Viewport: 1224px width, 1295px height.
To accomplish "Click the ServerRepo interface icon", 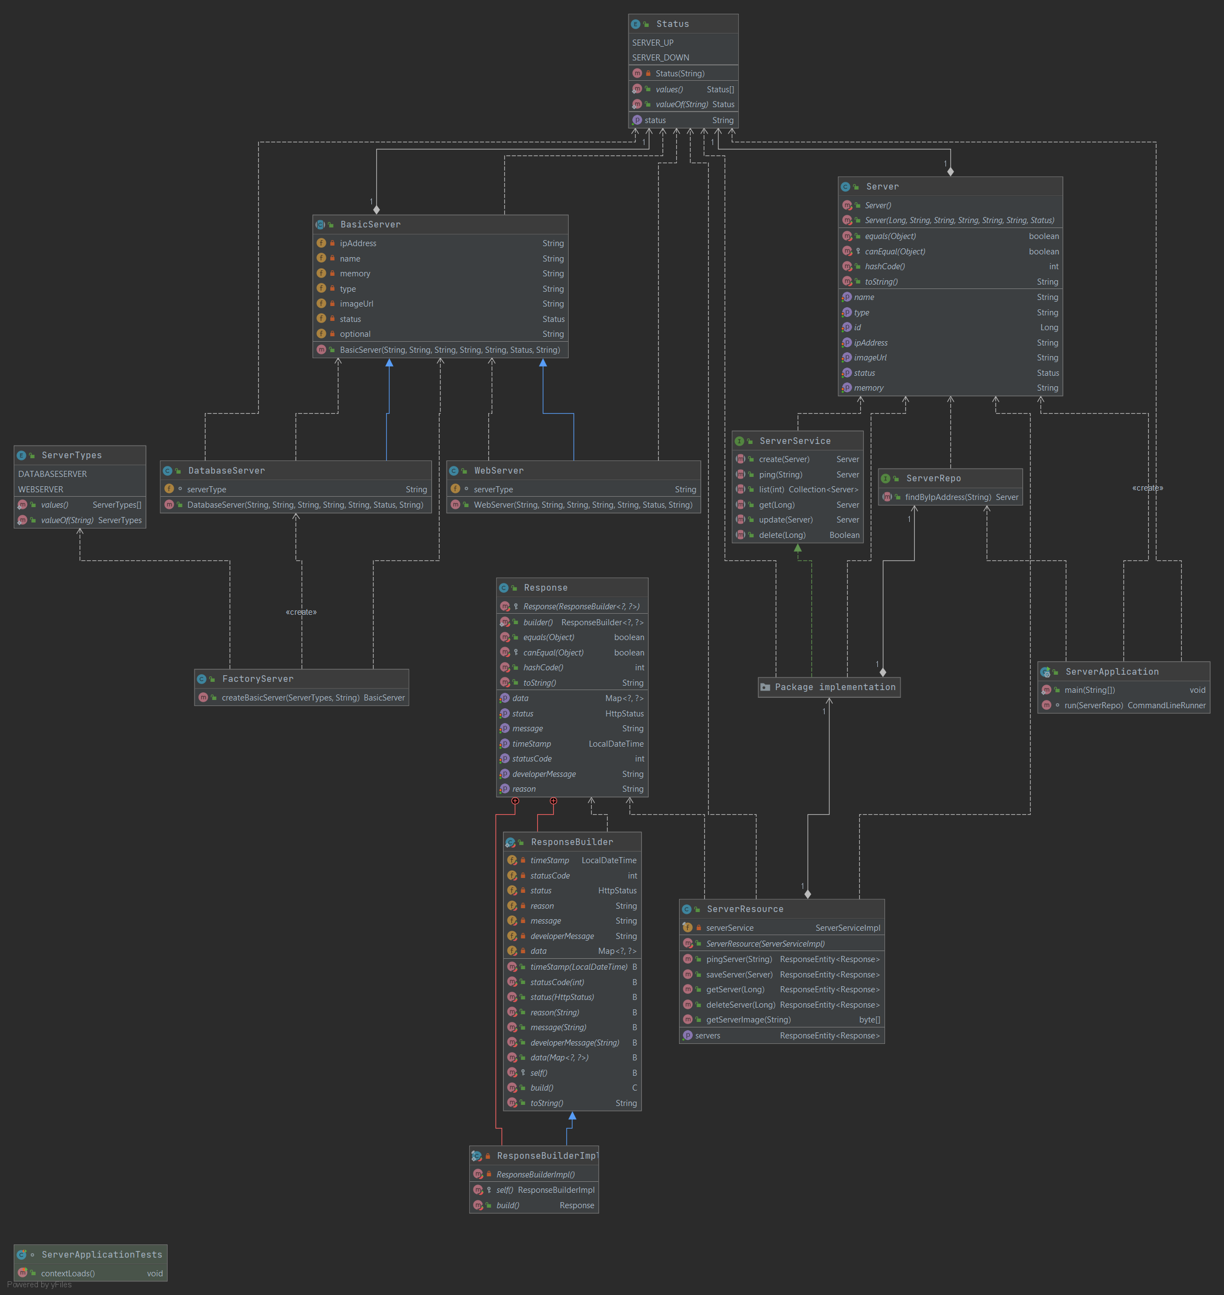I will (887, 477).
